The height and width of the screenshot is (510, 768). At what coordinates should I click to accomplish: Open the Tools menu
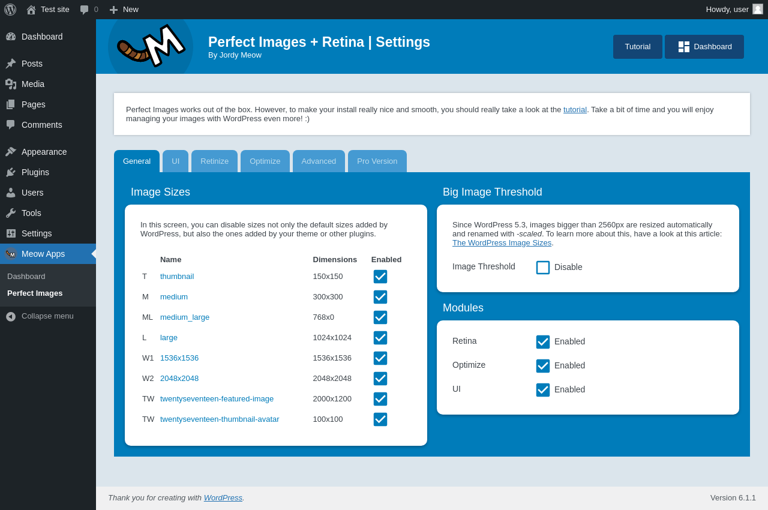(48, 213)
